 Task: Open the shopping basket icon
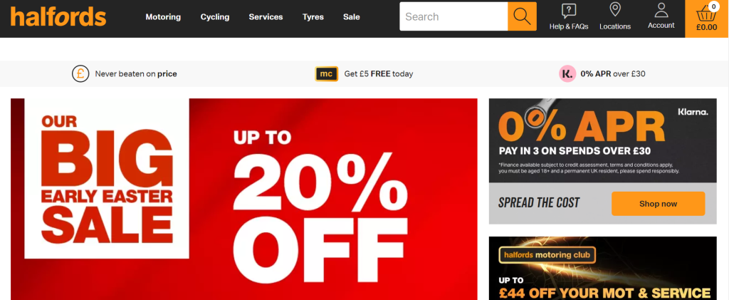pos(706,14)
